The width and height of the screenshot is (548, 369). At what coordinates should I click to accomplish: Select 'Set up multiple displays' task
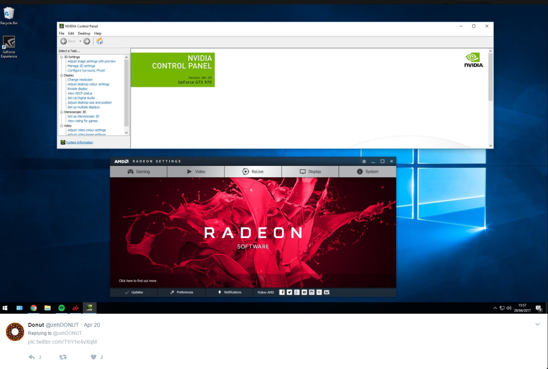click(84, 108)
